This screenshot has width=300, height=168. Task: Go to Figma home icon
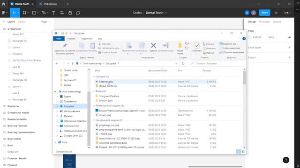click(3, 4)
